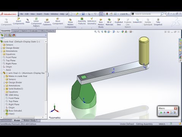The height and width of the screenshot is (137, 182).
Task: Click the Bill of Materials tool
Action: coord(109,22)
